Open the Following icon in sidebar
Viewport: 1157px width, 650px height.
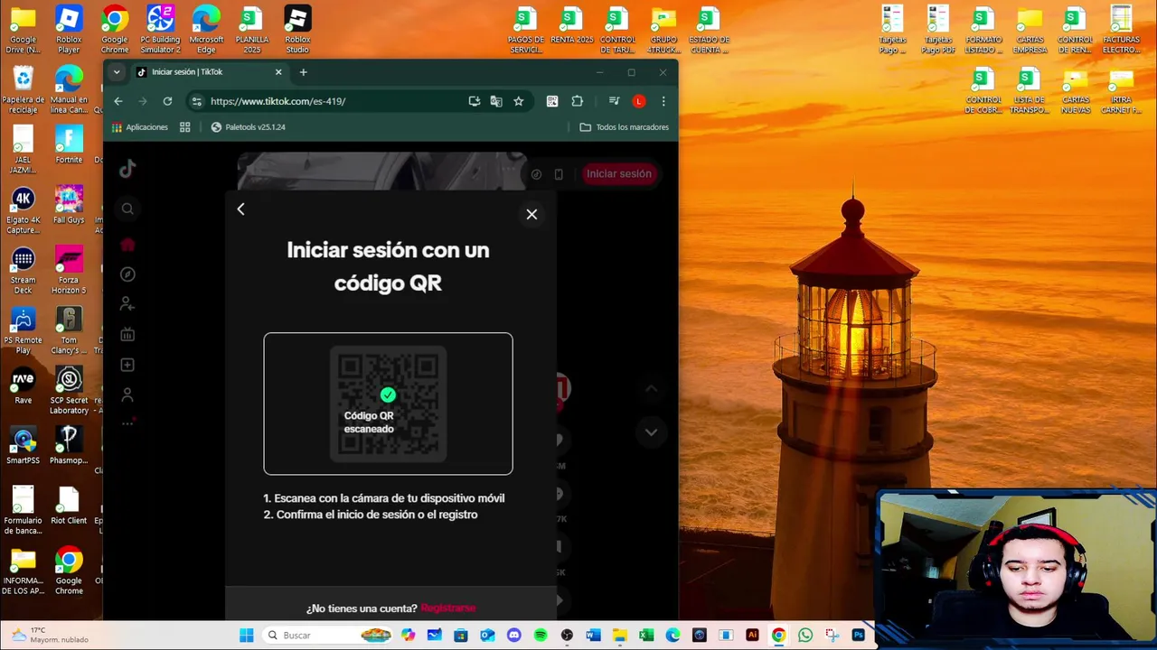click(127, 304)
